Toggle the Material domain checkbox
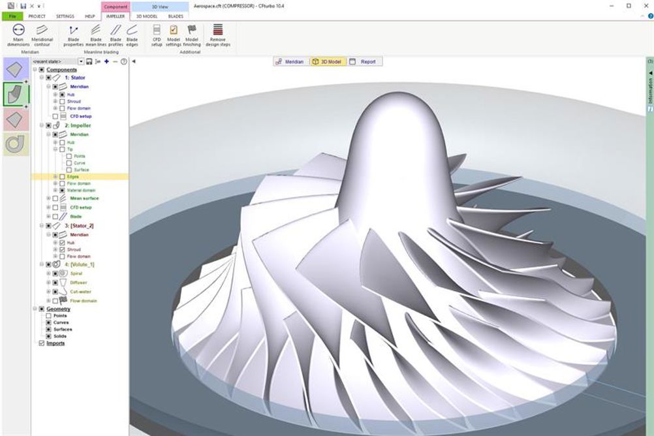Image resolution: width=654 pixels, height=436 pixels. tap(62, 190)
